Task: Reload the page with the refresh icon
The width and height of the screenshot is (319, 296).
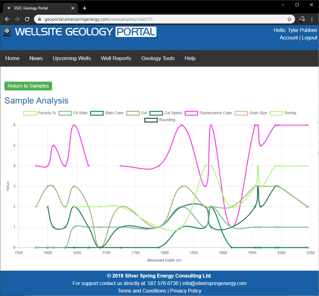Action: tap(27, 19)
